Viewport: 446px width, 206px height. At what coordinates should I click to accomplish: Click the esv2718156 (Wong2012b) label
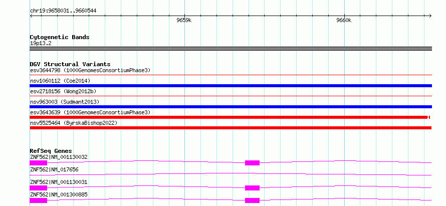coord(63,91)
